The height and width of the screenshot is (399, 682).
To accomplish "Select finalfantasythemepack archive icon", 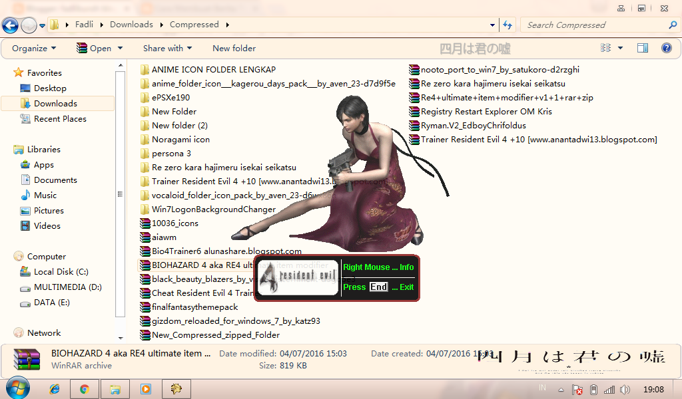I will click(145, 307).
